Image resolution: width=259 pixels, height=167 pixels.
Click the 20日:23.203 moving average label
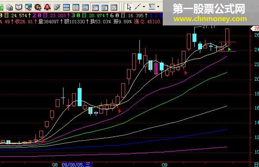pos(49,16)
